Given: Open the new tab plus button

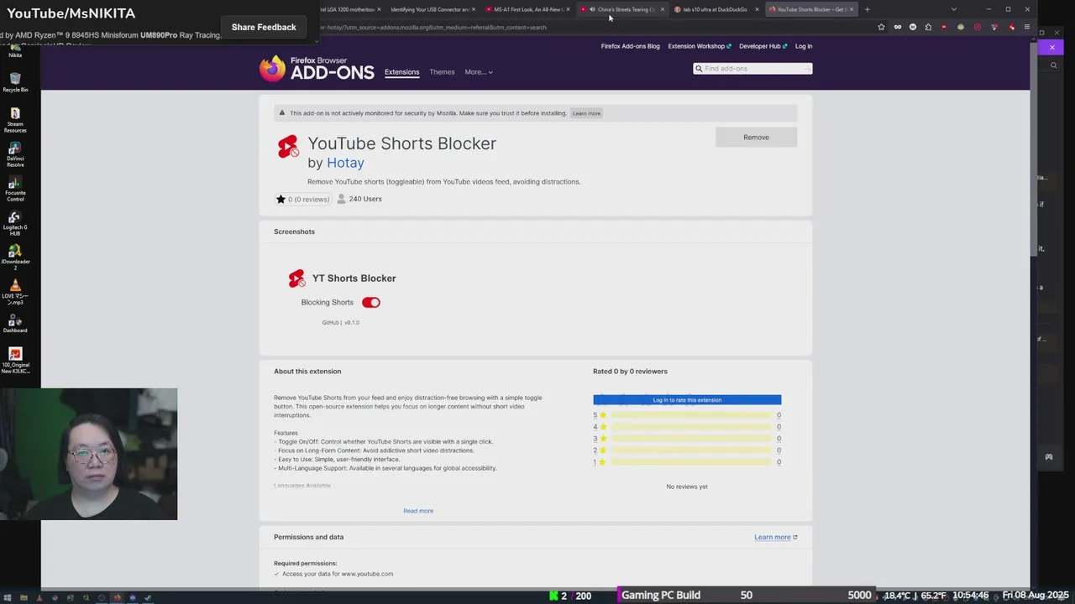Looking at the screenshot, I should tap(867, 9).
